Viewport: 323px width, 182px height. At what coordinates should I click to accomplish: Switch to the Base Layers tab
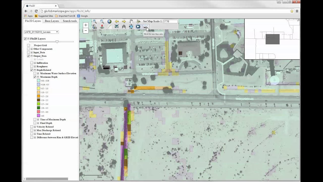coord(52,21)
